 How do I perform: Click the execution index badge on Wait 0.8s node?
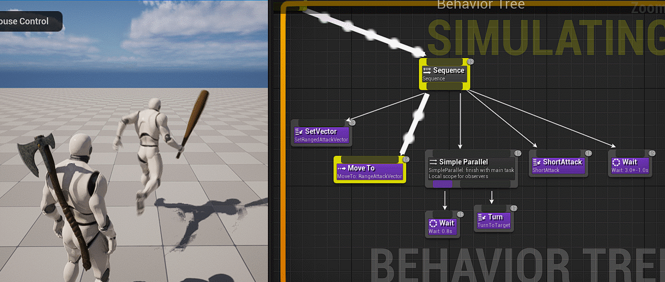click(460, 214)
